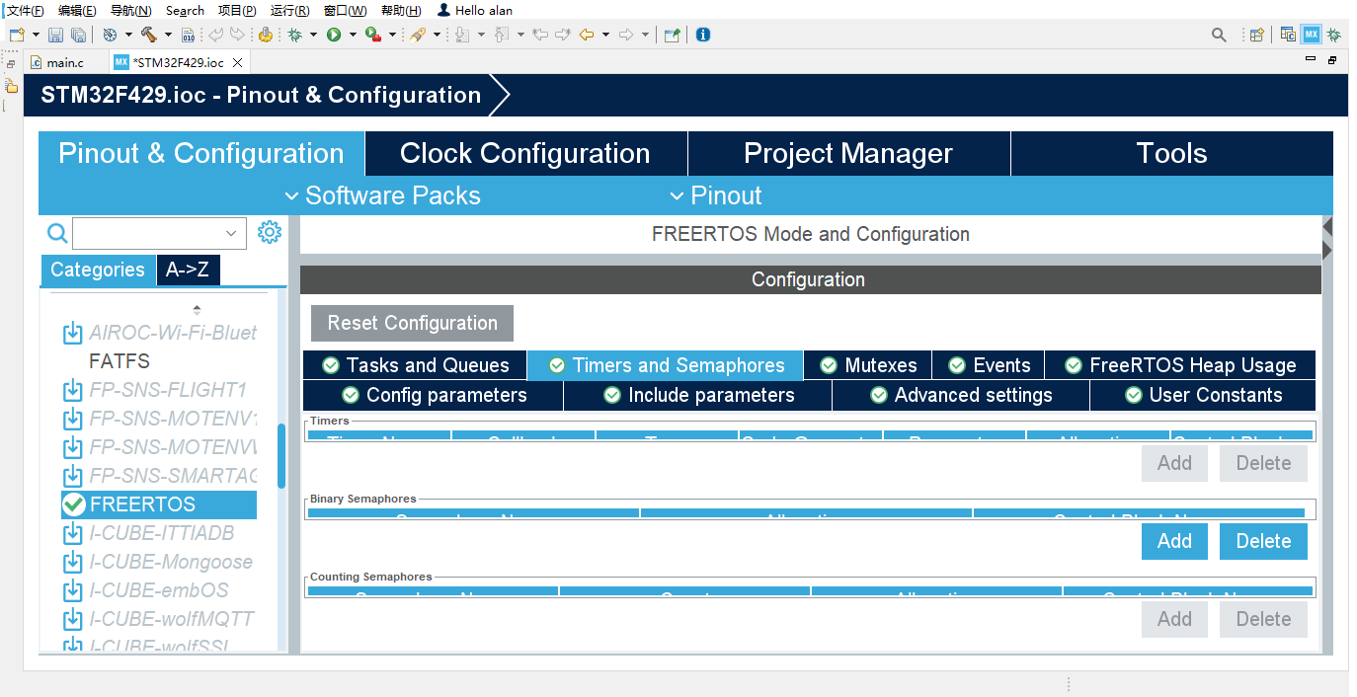Click the Open Perspective icon
The width and height of the screenshot is (1357, 697).
pos(1256,35)
